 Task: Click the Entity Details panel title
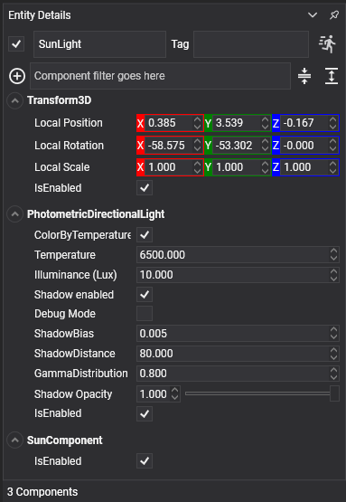click(x=40, y=15)
